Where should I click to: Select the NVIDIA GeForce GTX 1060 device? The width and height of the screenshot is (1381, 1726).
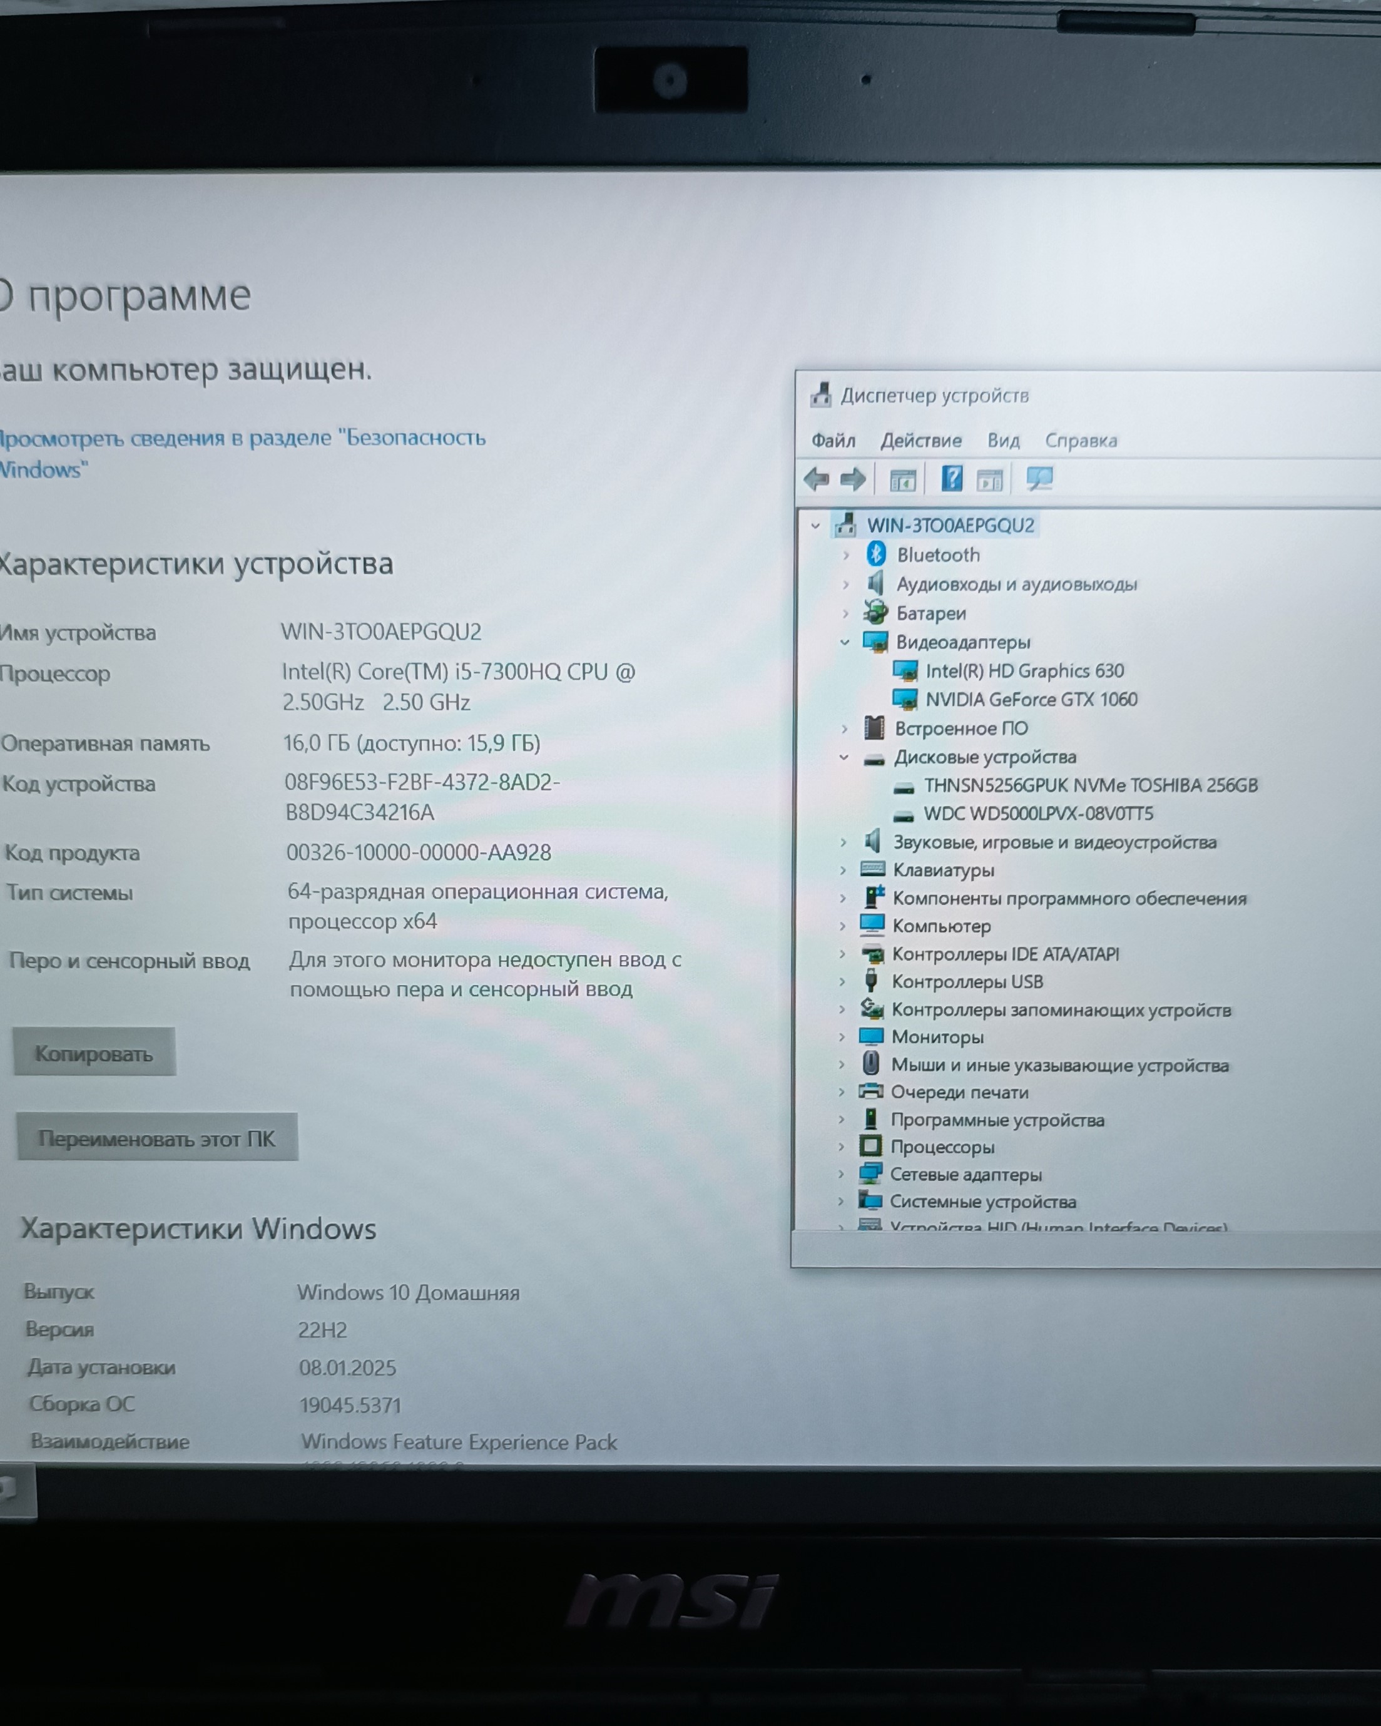click(x=1031, y=700)
